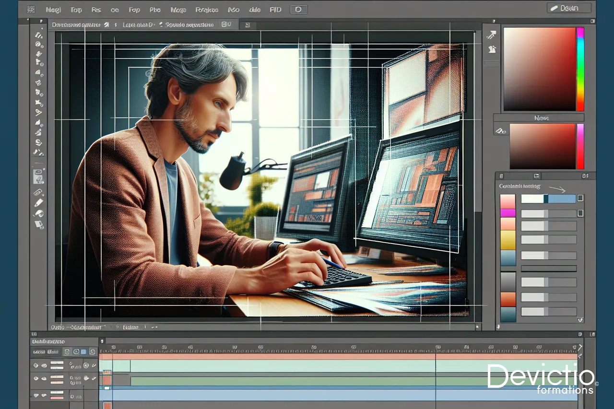Toggle the eye icon on the second timeline track
The height and width of the screenshot is (409, 614).
[35, 379]
